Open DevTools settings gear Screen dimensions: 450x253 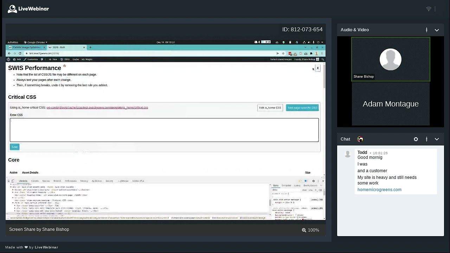(314, 181)
